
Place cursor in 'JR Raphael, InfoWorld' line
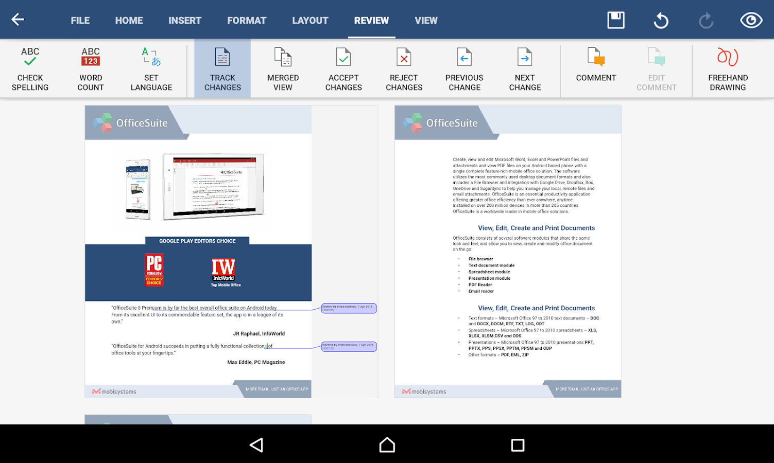(259, 333)
